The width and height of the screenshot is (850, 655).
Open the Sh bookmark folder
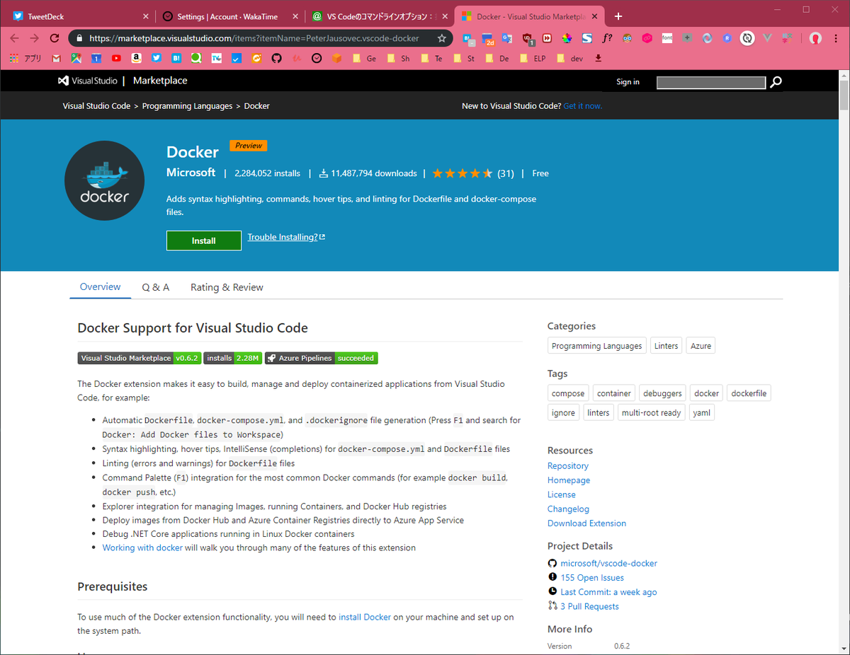point(398,59)
